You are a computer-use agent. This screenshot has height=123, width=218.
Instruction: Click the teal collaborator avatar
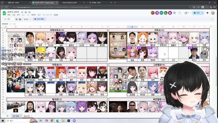(161, 13)
